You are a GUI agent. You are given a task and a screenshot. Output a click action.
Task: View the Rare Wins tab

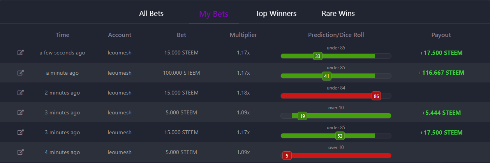point(338,14)
